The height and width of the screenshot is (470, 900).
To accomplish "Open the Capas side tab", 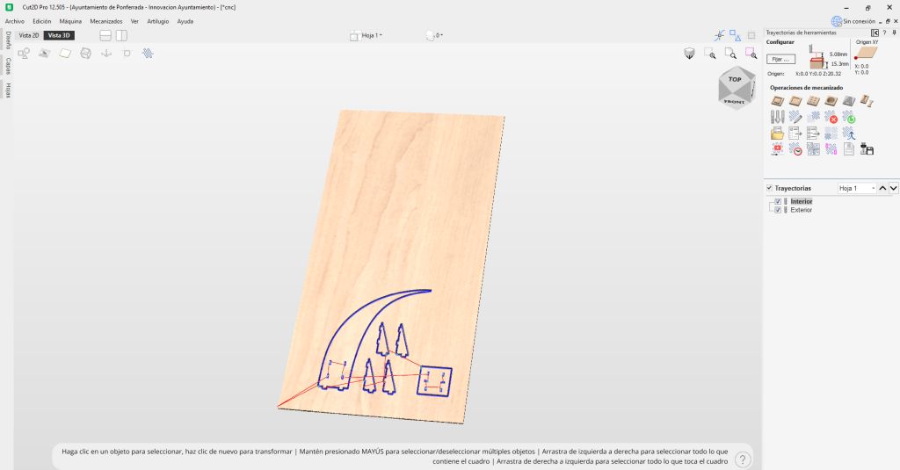I will (x=8, y=66).
